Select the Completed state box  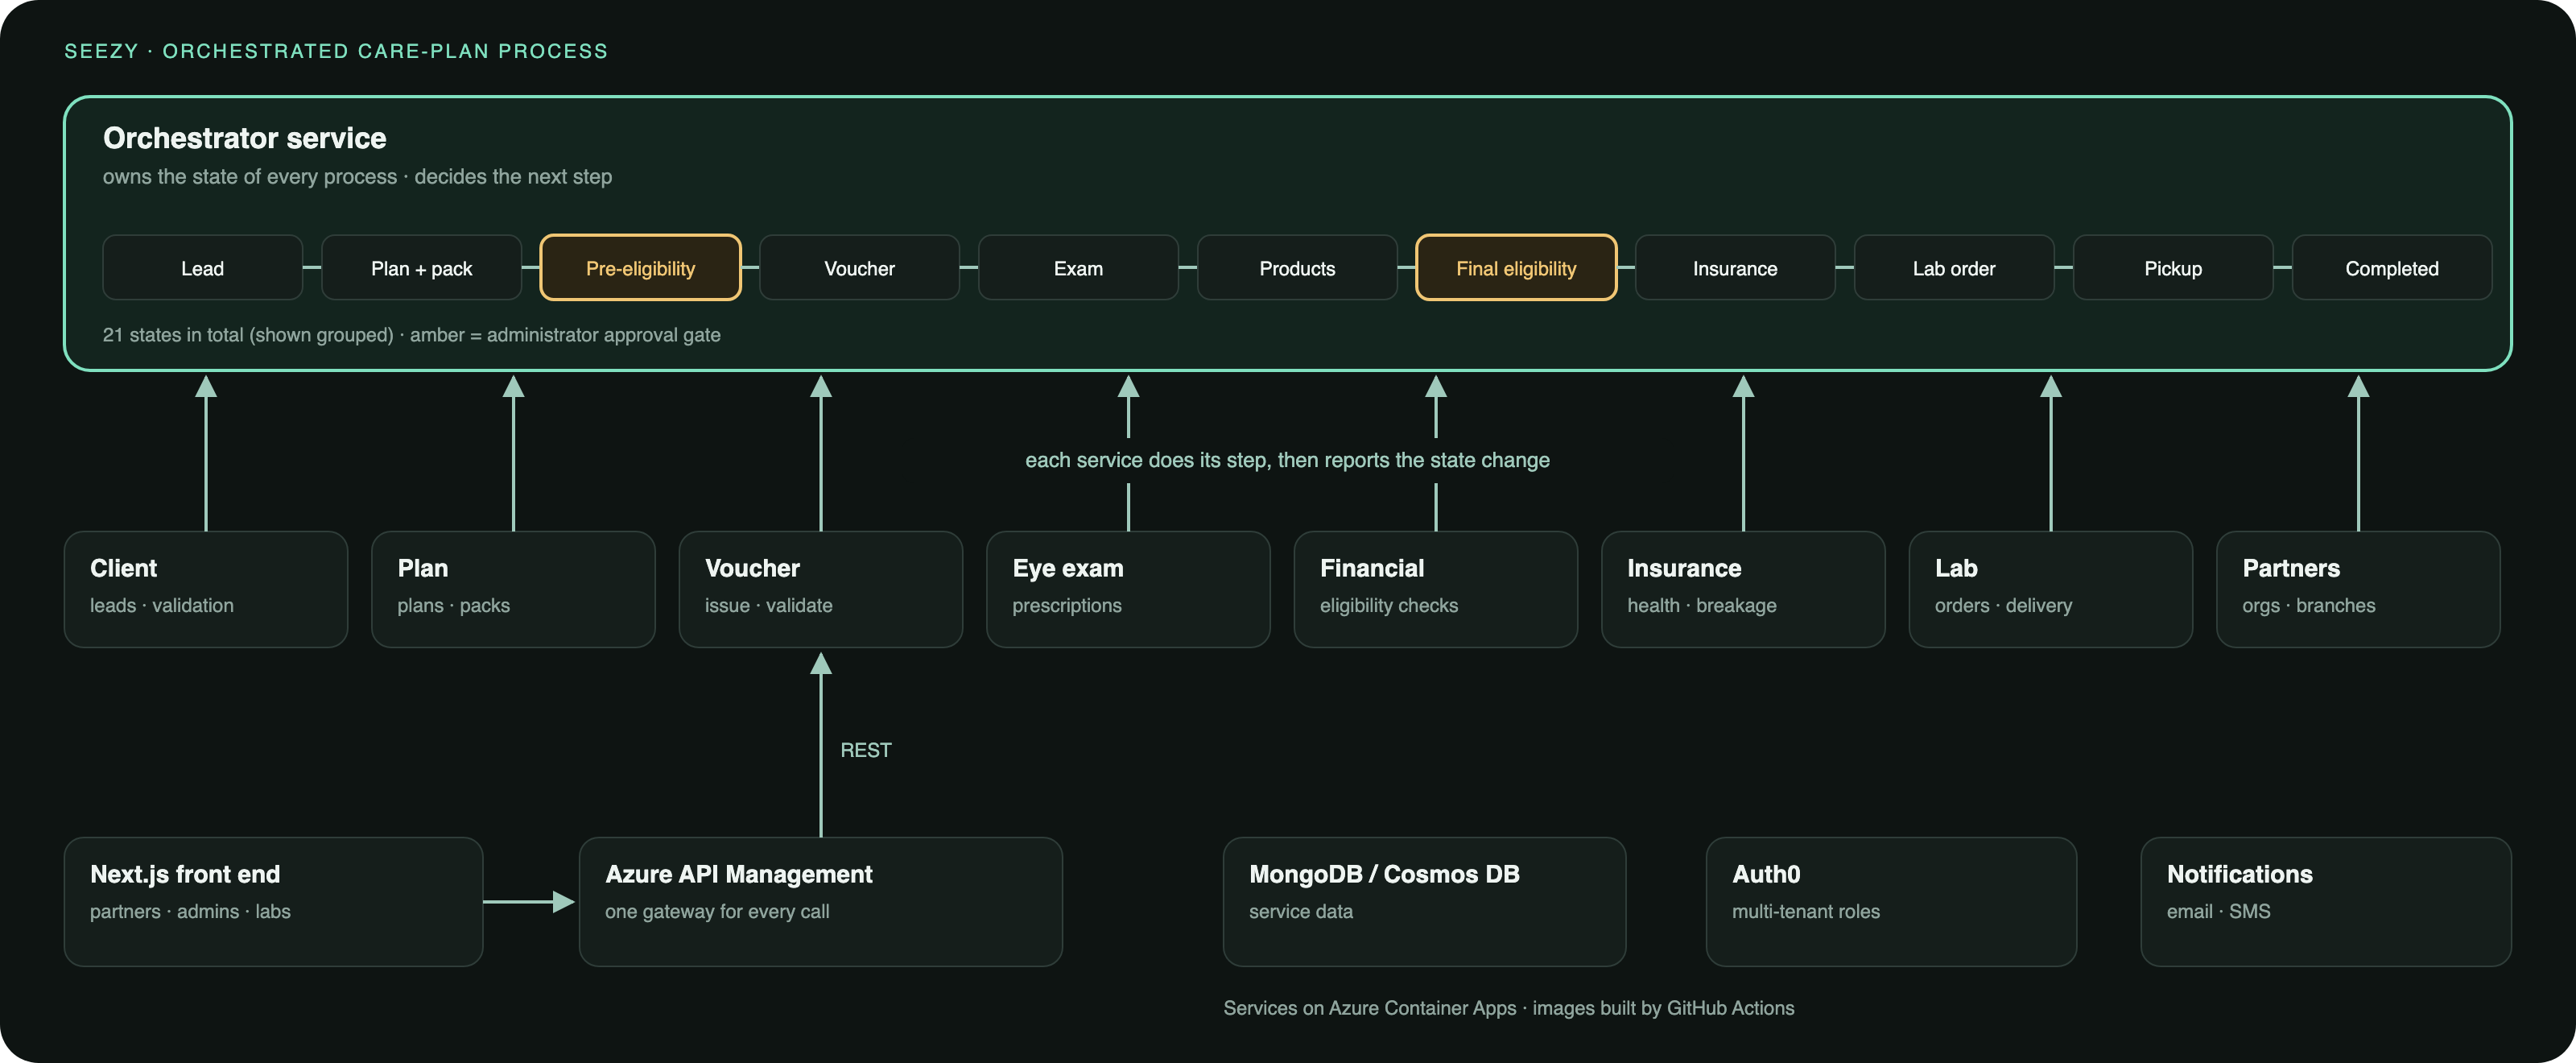[x=2392, y=268]
